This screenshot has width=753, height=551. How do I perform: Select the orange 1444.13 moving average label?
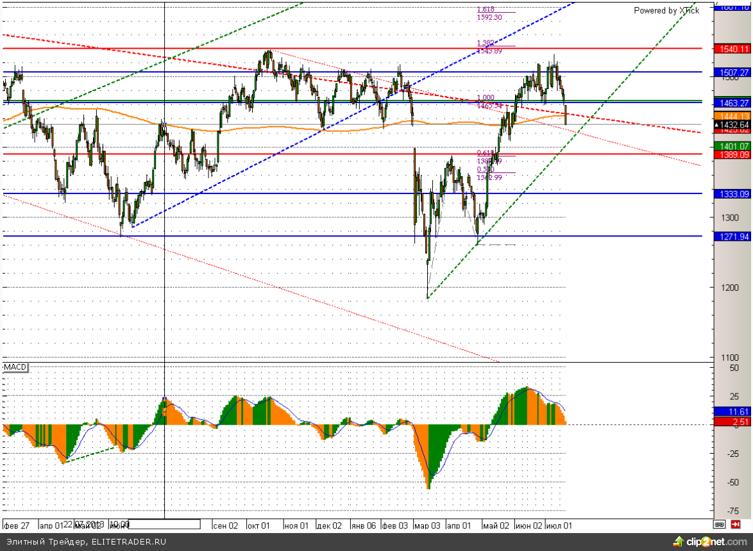pos(732,116)
